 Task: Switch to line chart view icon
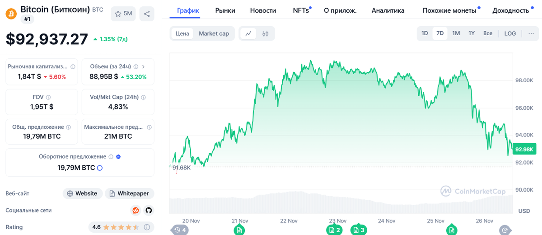(248, 33)
